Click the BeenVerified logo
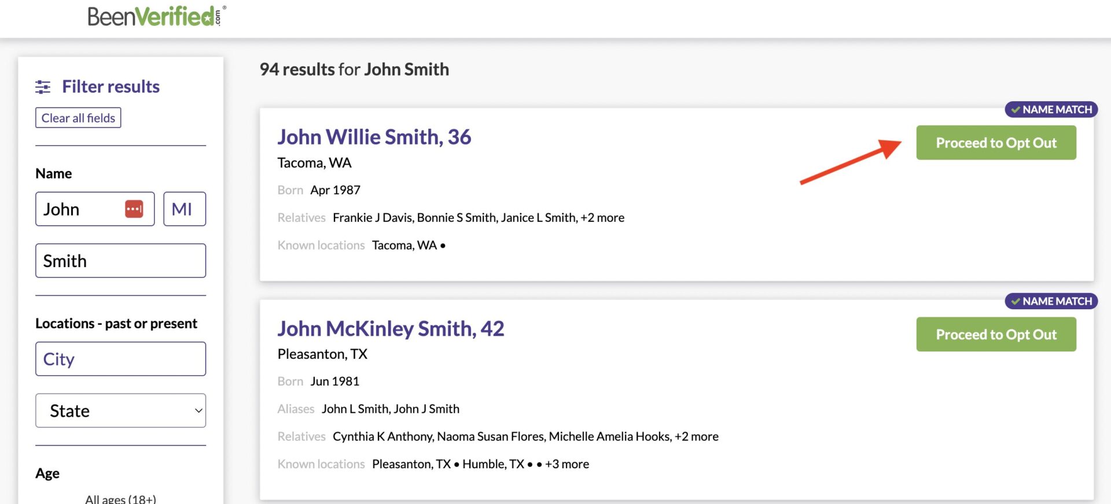The image size is (1111, 504). [x=156, y=16]
